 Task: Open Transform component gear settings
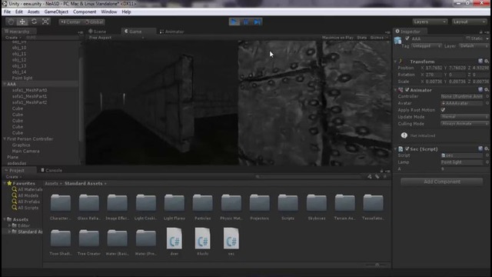point(486,62)
